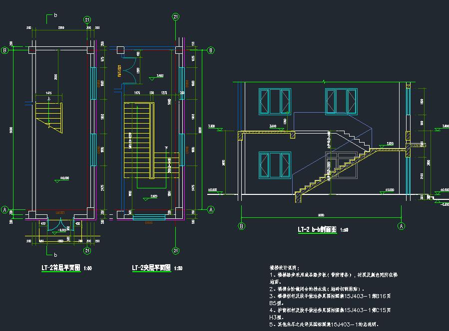449x331 pixels.
Task: Click axis bubble 21 above the mezzanine plan
Action: [x=175, y=16]
